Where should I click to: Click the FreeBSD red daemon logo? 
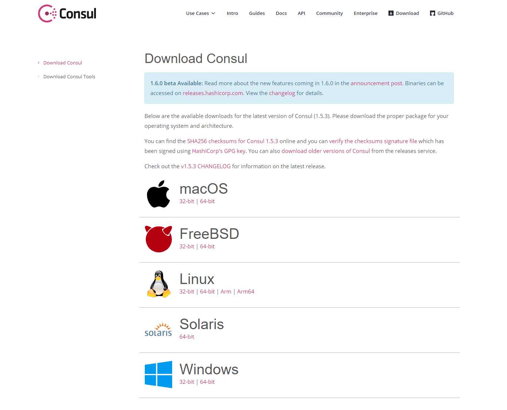pos(158,239)
